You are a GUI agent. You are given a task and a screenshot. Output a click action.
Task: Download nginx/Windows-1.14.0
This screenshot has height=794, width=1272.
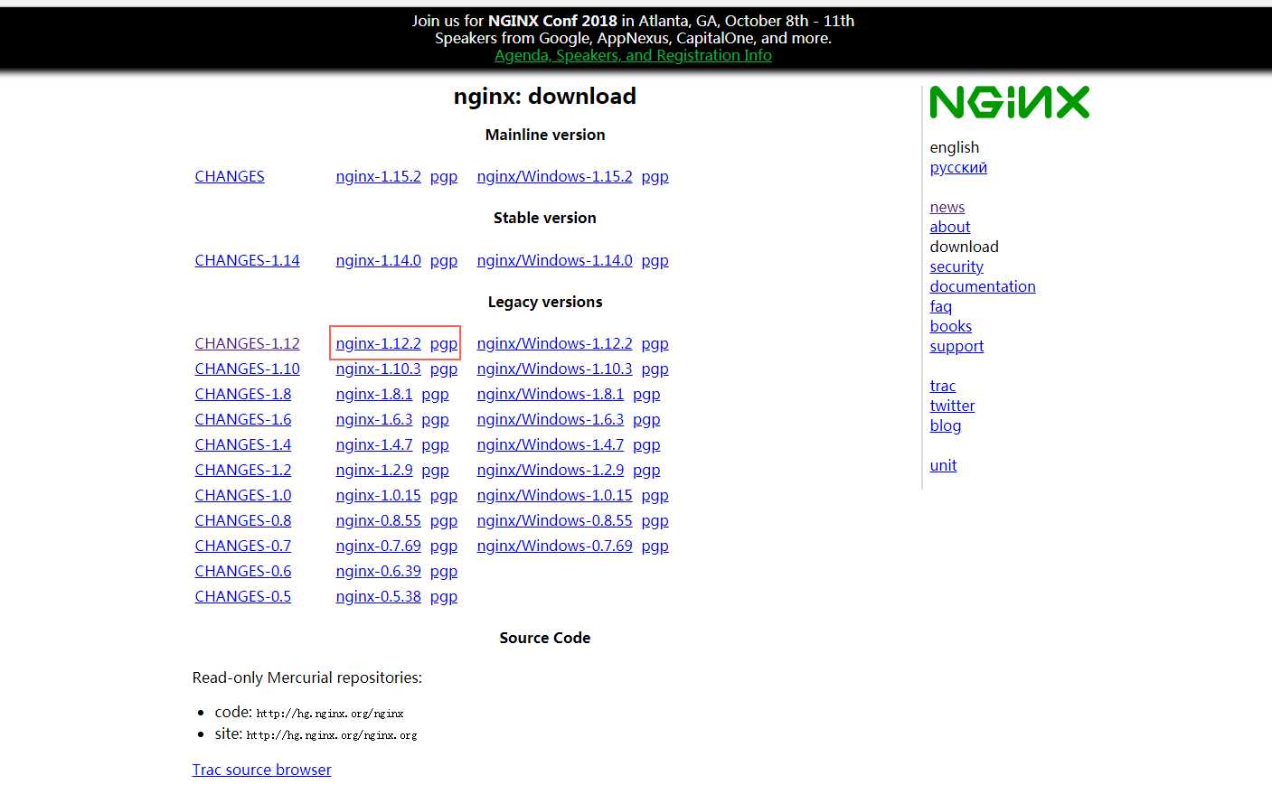tap(554, 260)
